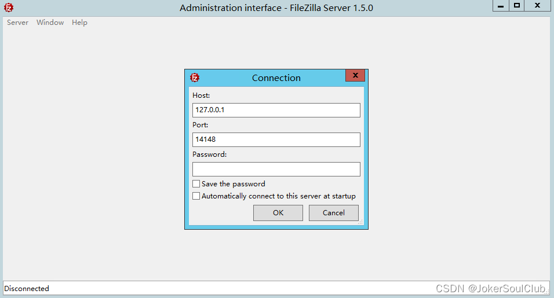Image resolution: width=554 pixels, height=298 pixels.
Task: Close the FileZilla Server administration window
Action: coord(538,6)
